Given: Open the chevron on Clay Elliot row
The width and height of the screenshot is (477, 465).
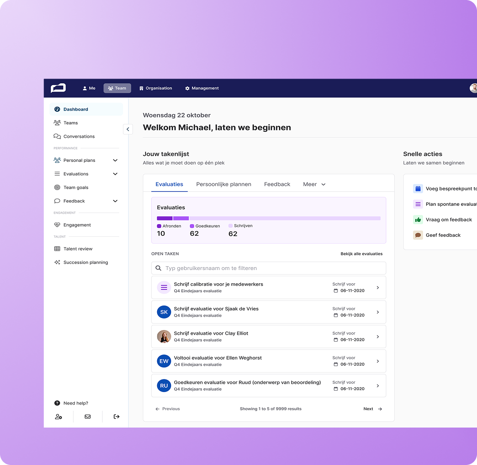Looking at the screenshot, I should pos(378,337).
